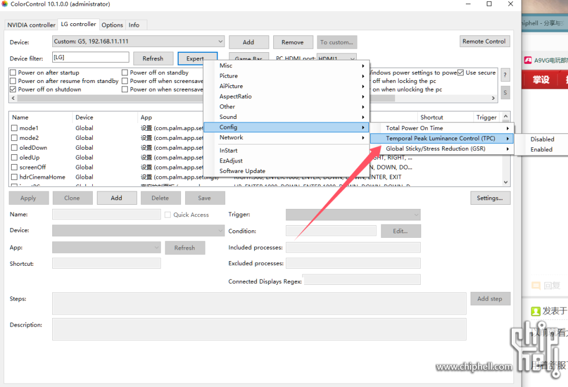Click the options panel right scroll arrow
568x387 pixels.
click(x=493, y=98)
